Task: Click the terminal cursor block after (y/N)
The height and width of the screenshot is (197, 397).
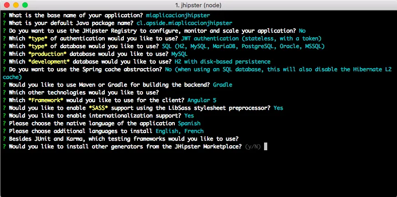Action: 265,147
